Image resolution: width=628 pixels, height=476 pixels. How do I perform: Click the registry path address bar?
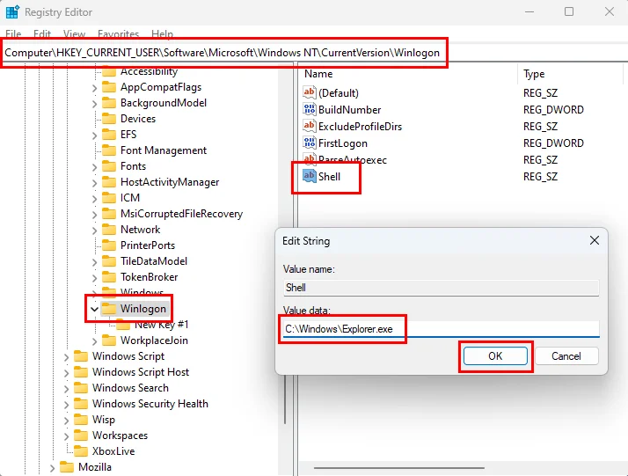tap(314, 53)
